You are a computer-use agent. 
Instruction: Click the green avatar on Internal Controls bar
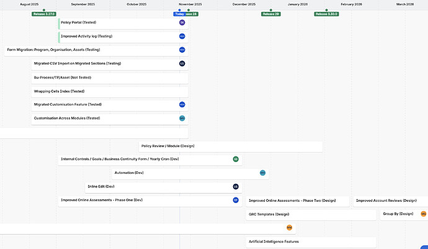236,159
